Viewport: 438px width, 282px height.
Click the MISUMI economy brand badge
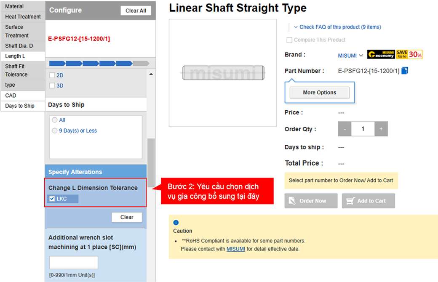pyautogui.click(x=381, y=55)
